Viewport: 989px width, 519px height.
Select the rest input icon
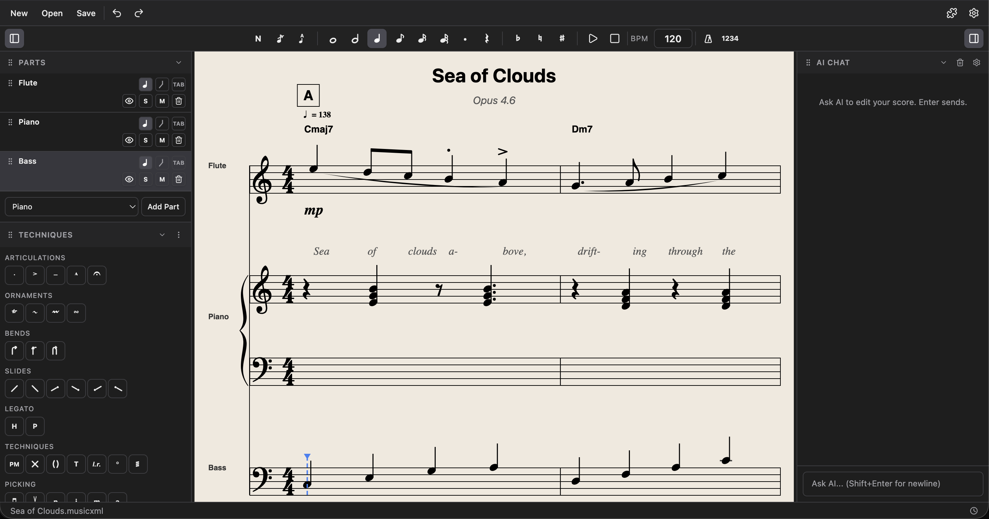point(487,38)
